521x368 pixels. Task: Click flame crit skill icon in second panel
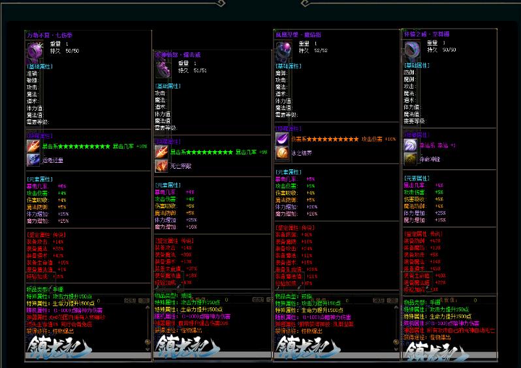point(161,152)
